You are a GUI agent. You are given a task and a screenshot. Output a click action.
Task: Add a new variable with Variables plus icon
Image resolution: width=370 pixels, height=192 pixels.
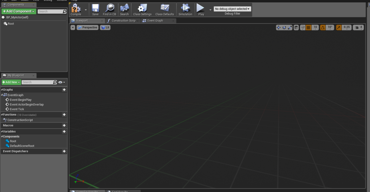click(x=64, y=131)
